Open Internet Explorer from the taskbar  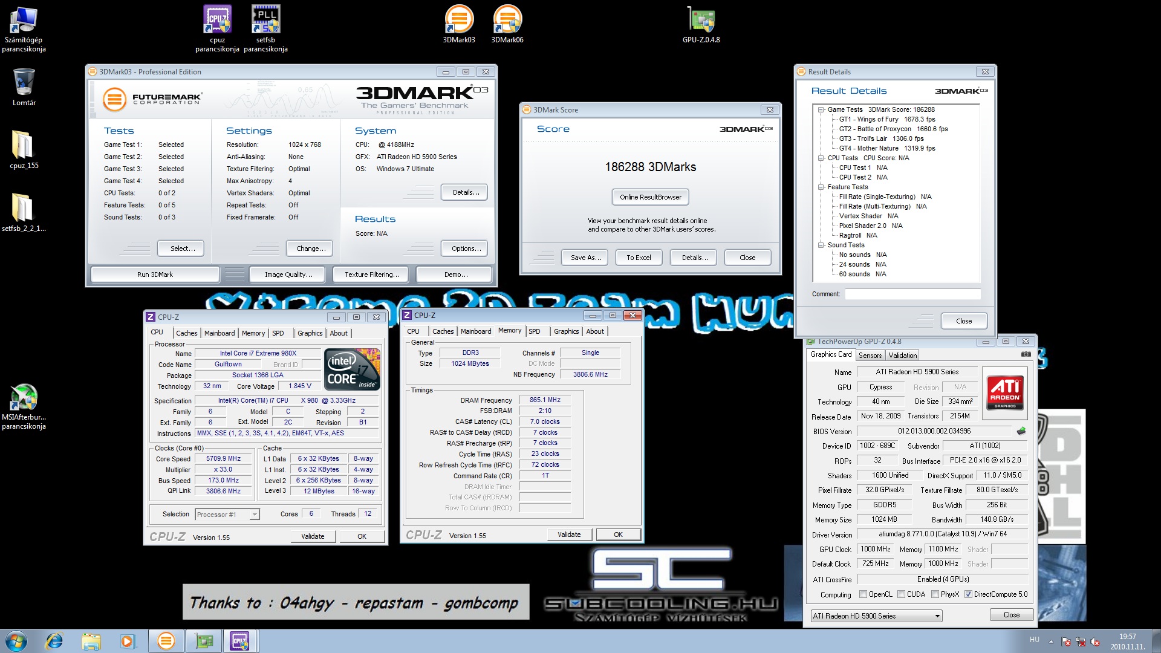54,641
